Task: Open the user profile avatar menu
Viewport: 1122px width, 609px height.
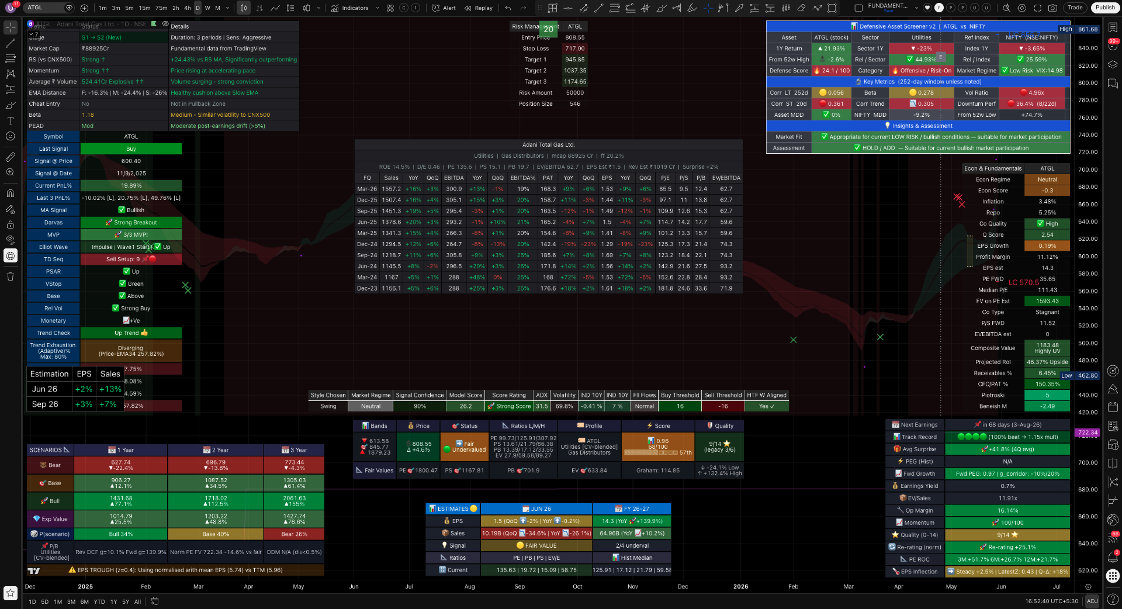Action: 11,8
